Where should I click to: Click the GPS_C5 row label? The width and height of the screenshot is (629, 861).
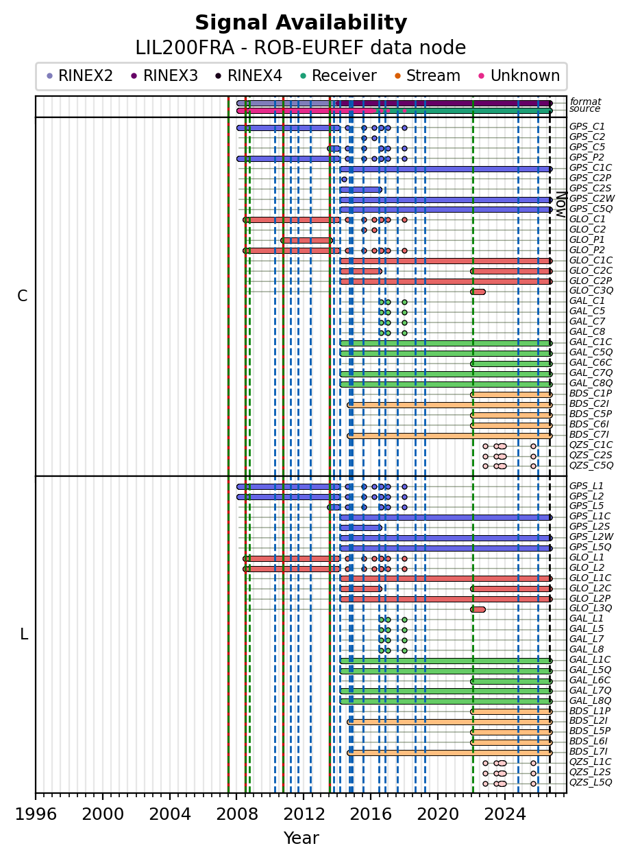click(x=587, y=148)
